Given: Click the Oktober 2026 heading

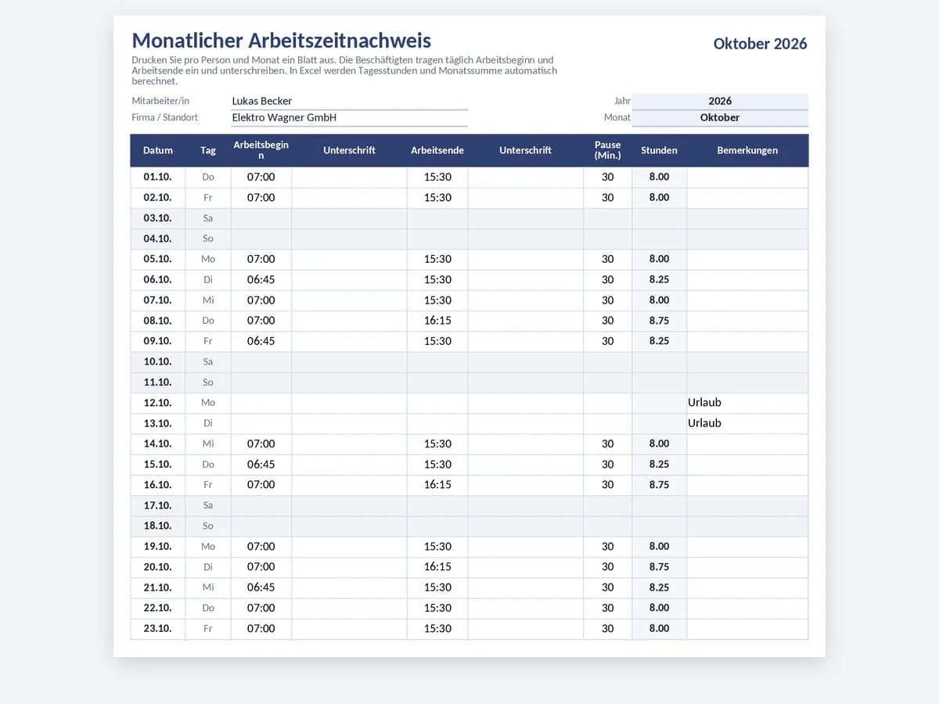Looking at the screenshot, I should point(760,44).
